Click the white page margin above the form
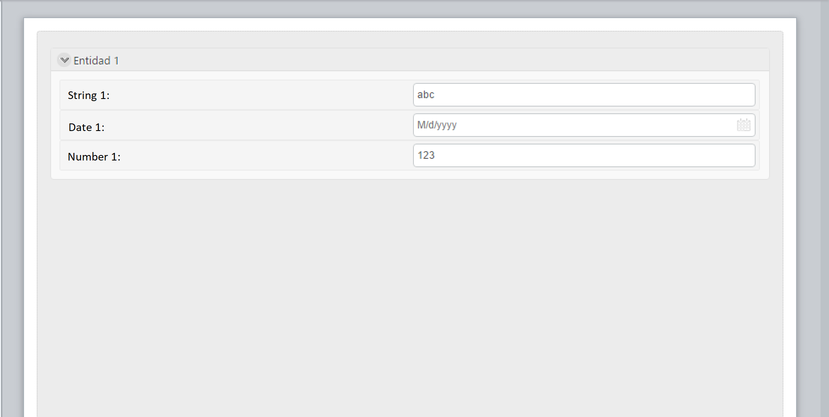Viewport: 829px width, 417px height. (x=410, y=24)
